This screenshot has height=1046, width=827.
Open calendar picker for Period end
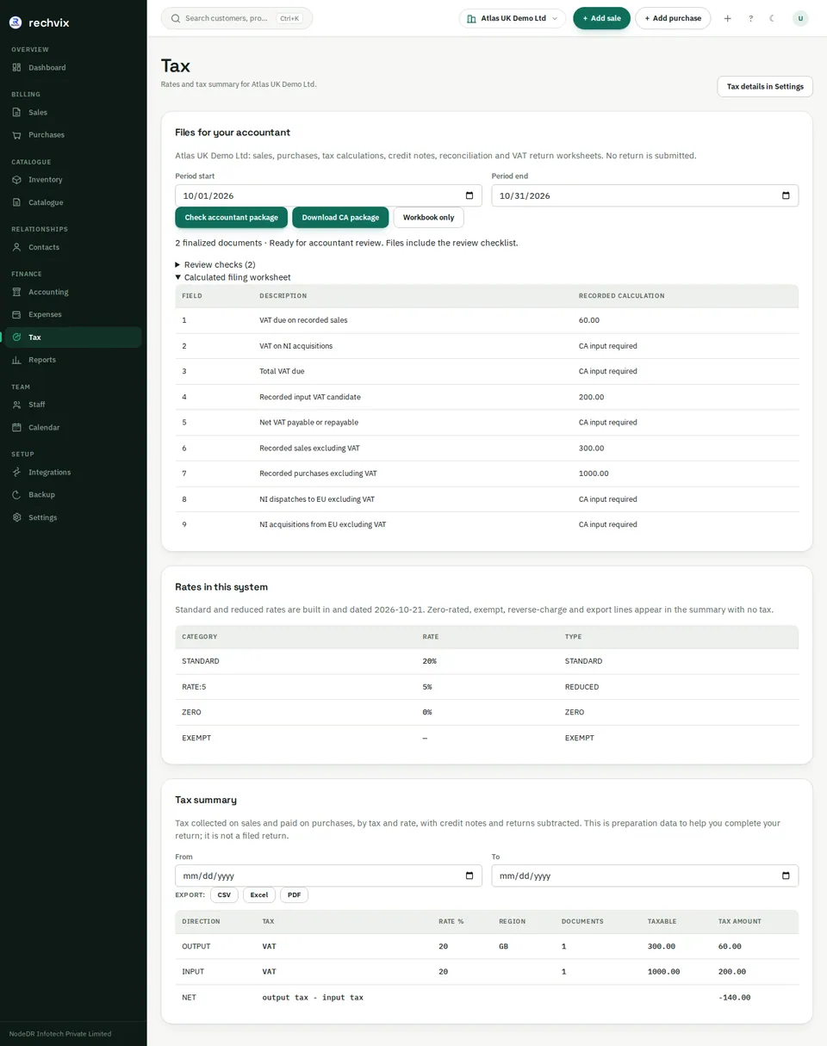786,195
